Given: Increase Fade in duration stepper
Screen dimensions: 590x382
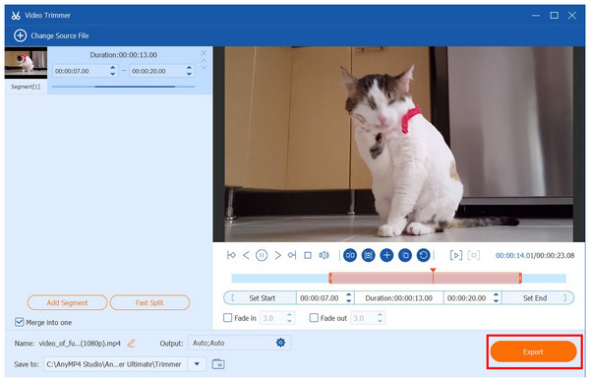Looking at the screenshot, I should pyautogui.click(x=289, y=315).
